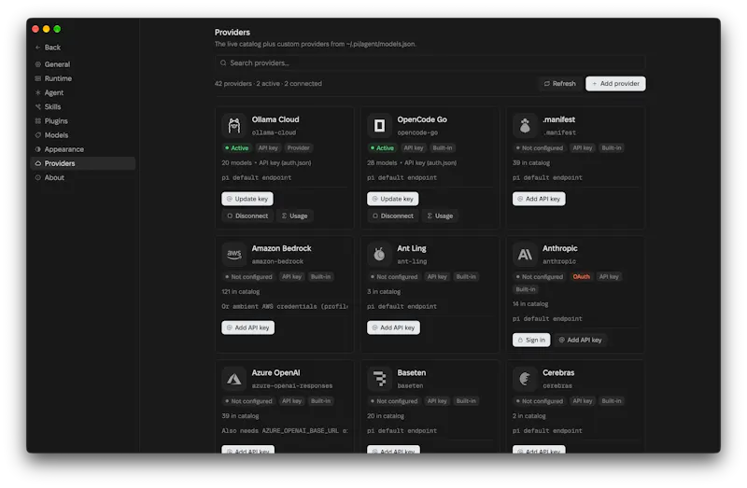
Task: Click the OpenCode Go provider logo
Action: tap(379, 126)
